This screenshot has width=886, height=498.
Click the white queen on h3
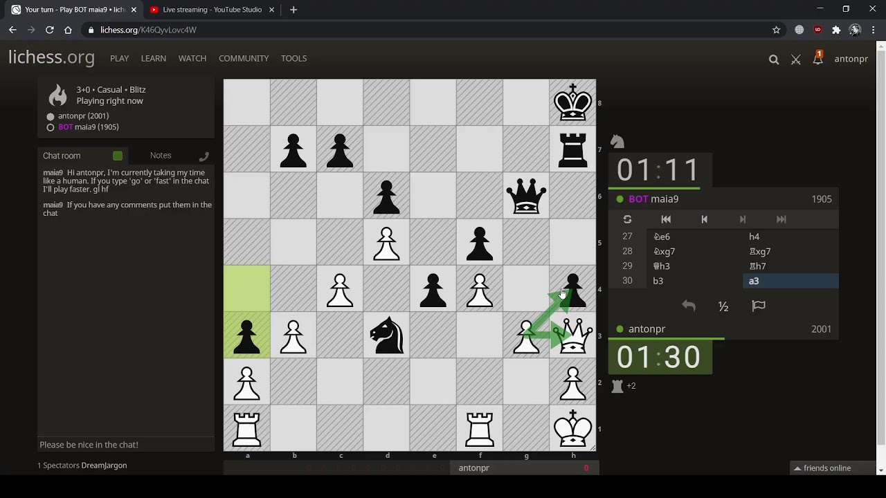[x=572, y=335]
